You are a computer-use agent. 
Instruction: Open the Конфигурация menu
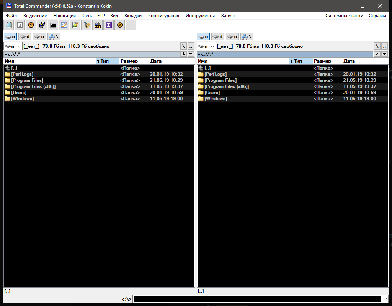(163, 15)
